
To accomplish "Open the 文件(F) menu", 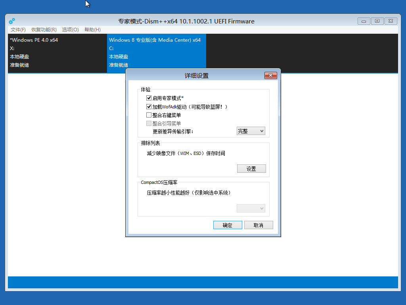I will pos(18,30).
